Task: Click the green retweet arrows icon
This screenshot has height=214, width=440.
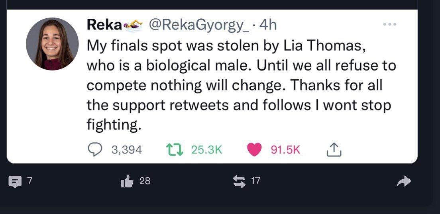Action: pos(174,149)
